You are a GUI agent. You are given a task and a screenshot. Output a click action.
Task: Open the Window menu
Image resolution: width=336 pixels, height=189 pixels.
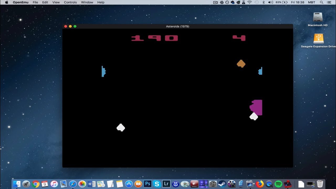[87, 2]
